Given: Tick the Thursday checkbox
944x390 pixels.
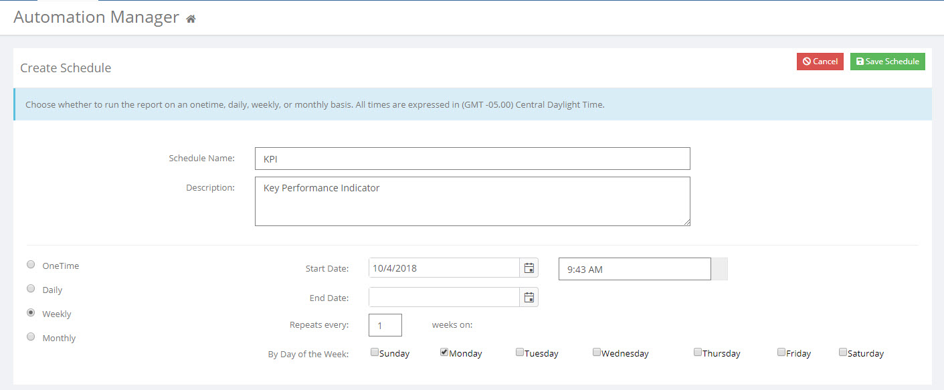Looking at the screenshot, I should [x=698, y=352].
